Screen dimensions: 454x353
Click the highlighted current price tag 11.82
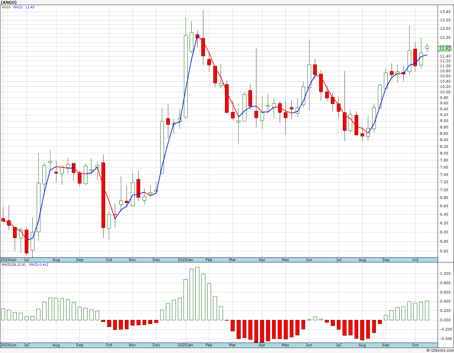click(x=445, y=48)
